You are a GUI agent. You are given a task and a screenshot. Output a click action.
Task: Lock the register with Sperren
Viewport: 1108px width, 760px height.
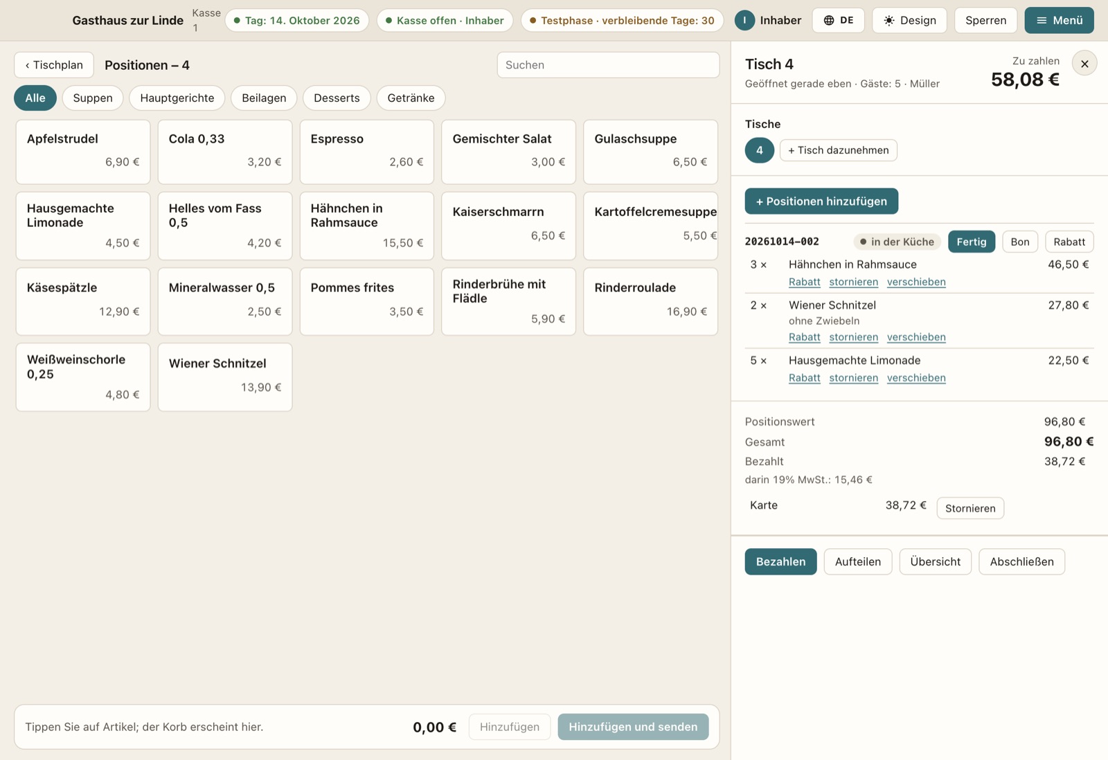click(985, 21)
